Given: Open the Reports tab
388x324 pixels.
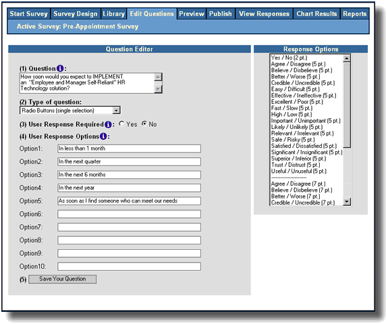Looking at the screenshot, I should [x=354, y=14].
